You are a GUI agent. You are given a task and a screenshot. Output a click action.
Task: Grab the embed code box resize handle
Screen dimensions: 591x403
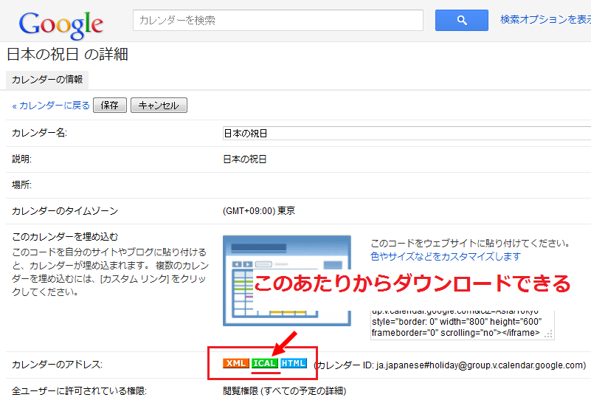[x=549, y=334]
